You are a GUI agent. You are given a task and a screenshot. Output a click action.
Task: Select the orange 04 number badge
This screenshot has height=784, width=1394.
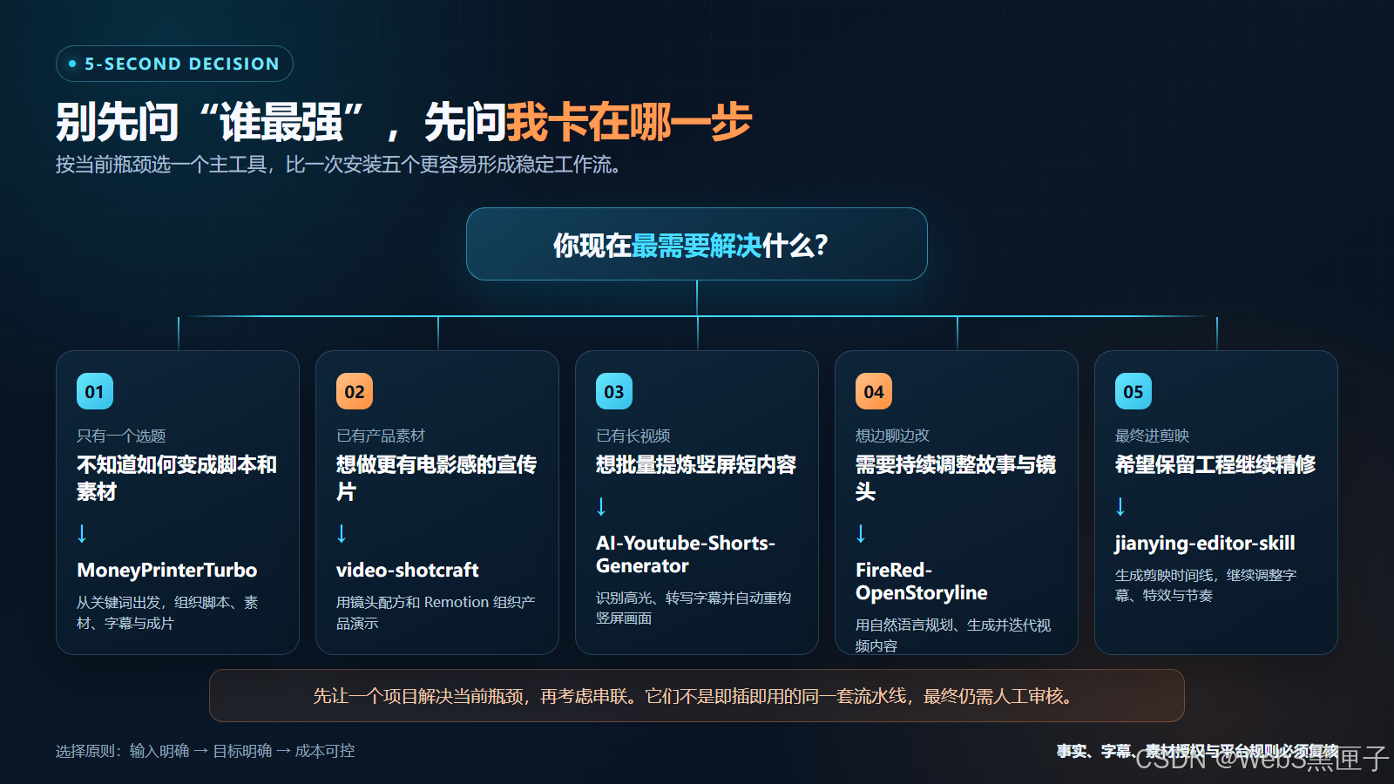(874, 391)
